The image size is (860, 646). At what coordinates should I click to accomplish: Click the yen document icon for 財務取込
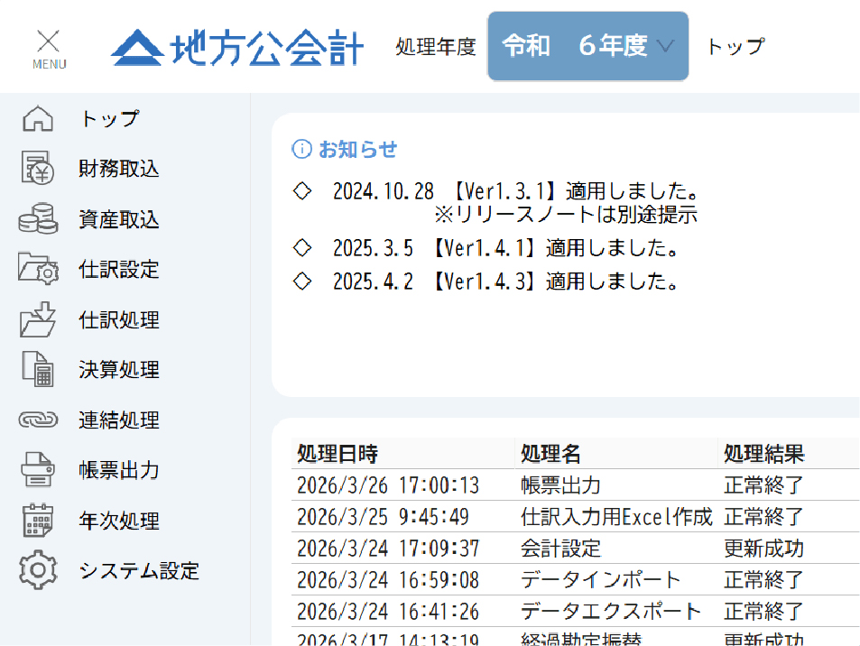coord(38,168)
